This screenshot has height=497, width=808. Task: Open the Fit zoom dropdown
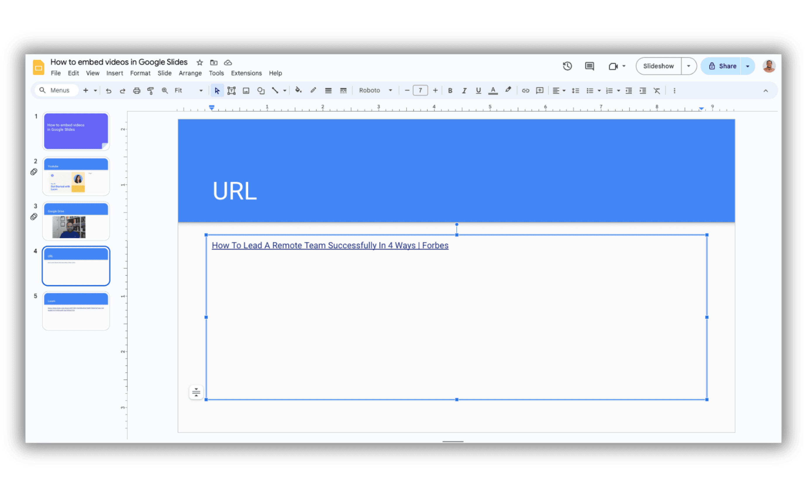coord(201,90)
